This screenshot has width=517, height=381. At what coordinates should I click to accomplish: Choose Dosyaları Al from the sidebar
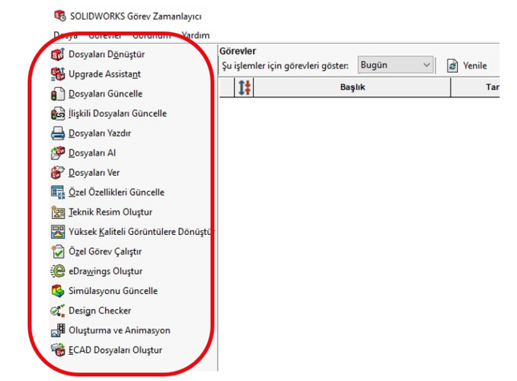[92, 153]
